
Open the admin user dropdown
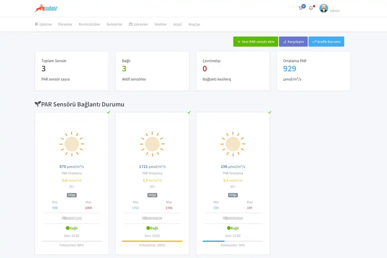point(335,11)
